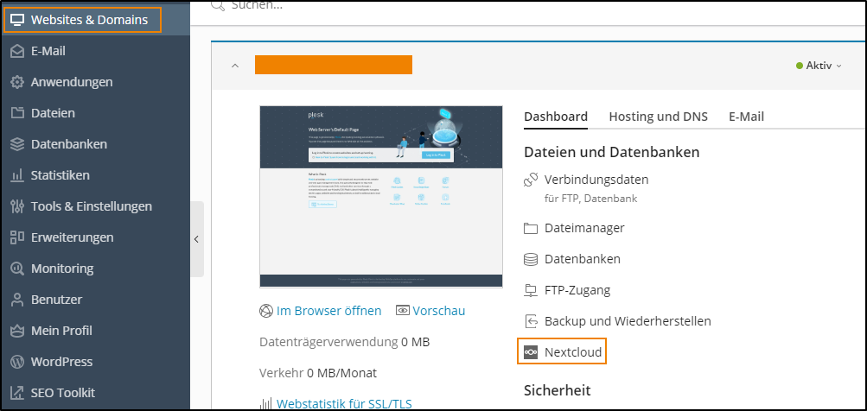Switch to the Dashboard tab
Screen dimensions: 867x411
(556, 117)
